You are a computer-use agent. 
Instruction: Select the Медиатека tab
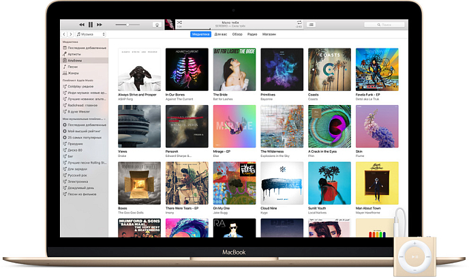tap(200, 34)
